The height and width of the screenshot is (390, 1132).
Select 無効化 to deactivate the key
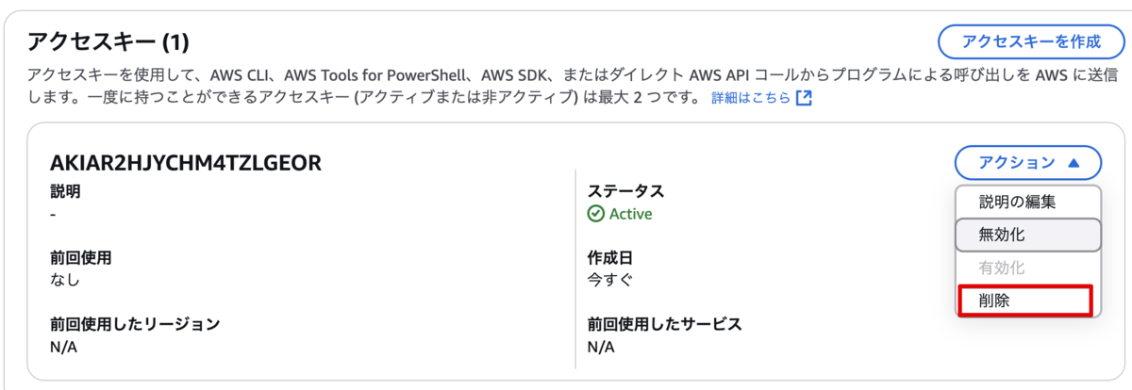click(1028, 235)
